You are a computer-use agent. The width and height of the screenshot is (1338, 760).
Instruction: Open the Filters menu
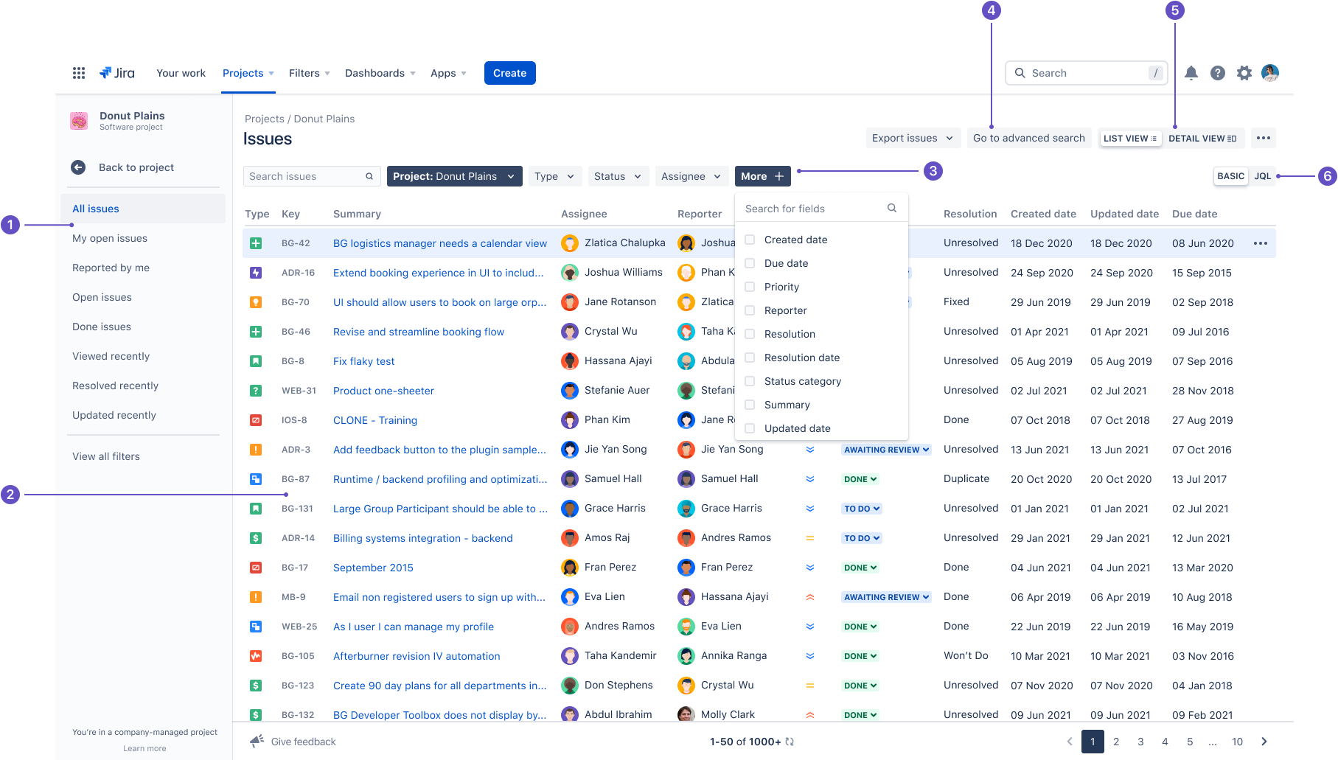[310, 73]
